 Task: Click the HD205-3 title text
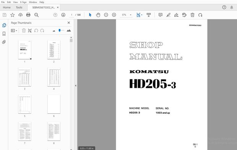153,84
